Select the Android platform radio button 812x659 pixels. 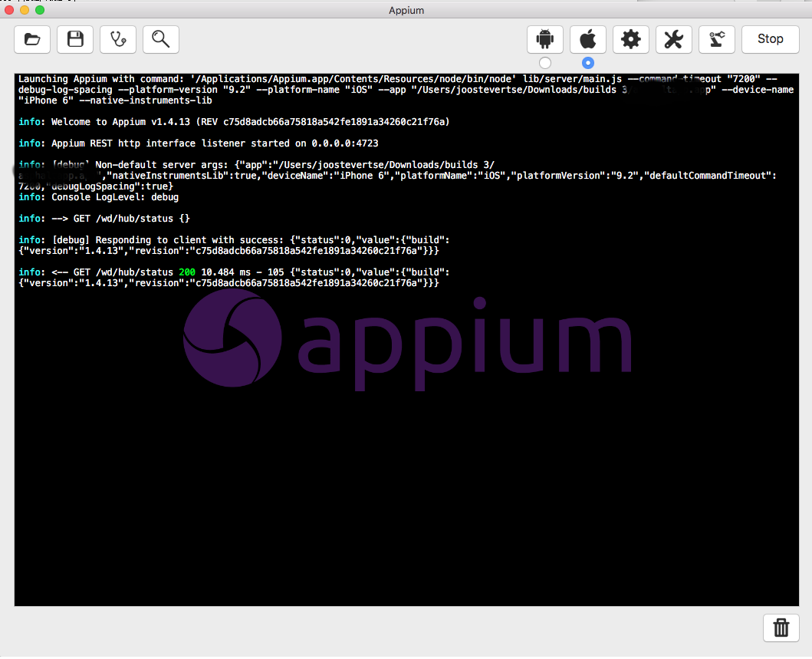544,61
